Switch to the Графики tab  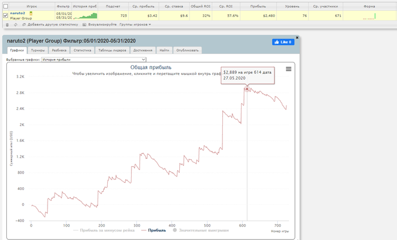pos(17,50)
